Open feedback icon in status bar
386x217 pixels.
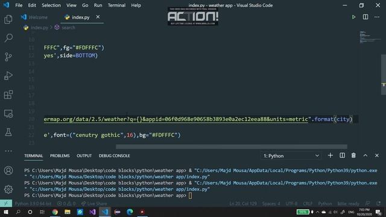(x=367, y=204)
